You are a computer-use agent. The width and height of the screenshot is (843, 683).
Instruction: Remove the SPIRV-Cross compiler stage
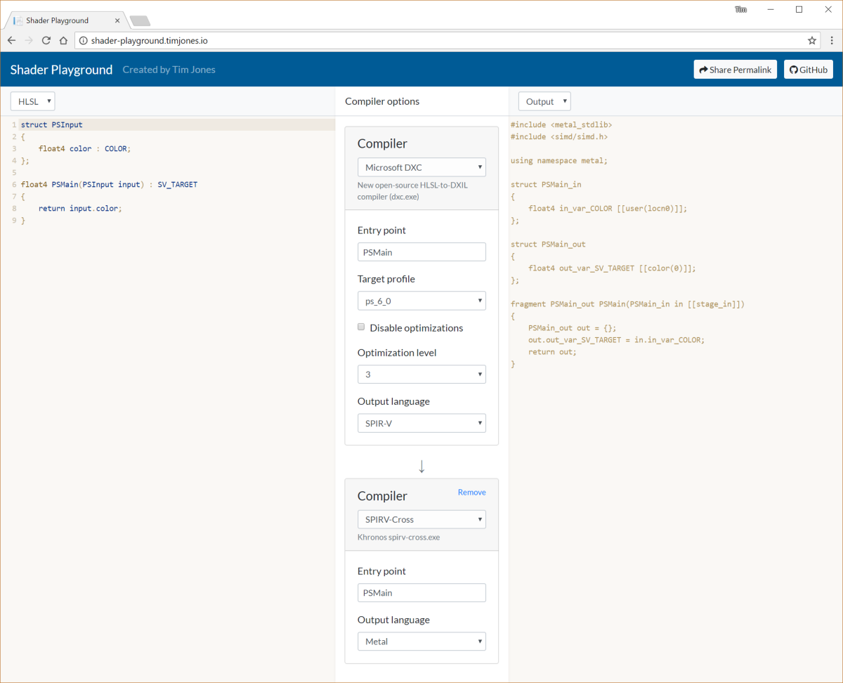(471, 492)
